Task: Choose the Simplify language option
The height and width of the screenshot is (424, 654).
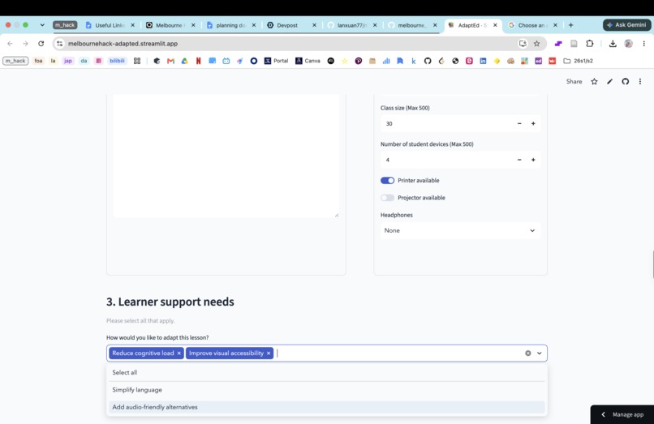Action: 326,390
